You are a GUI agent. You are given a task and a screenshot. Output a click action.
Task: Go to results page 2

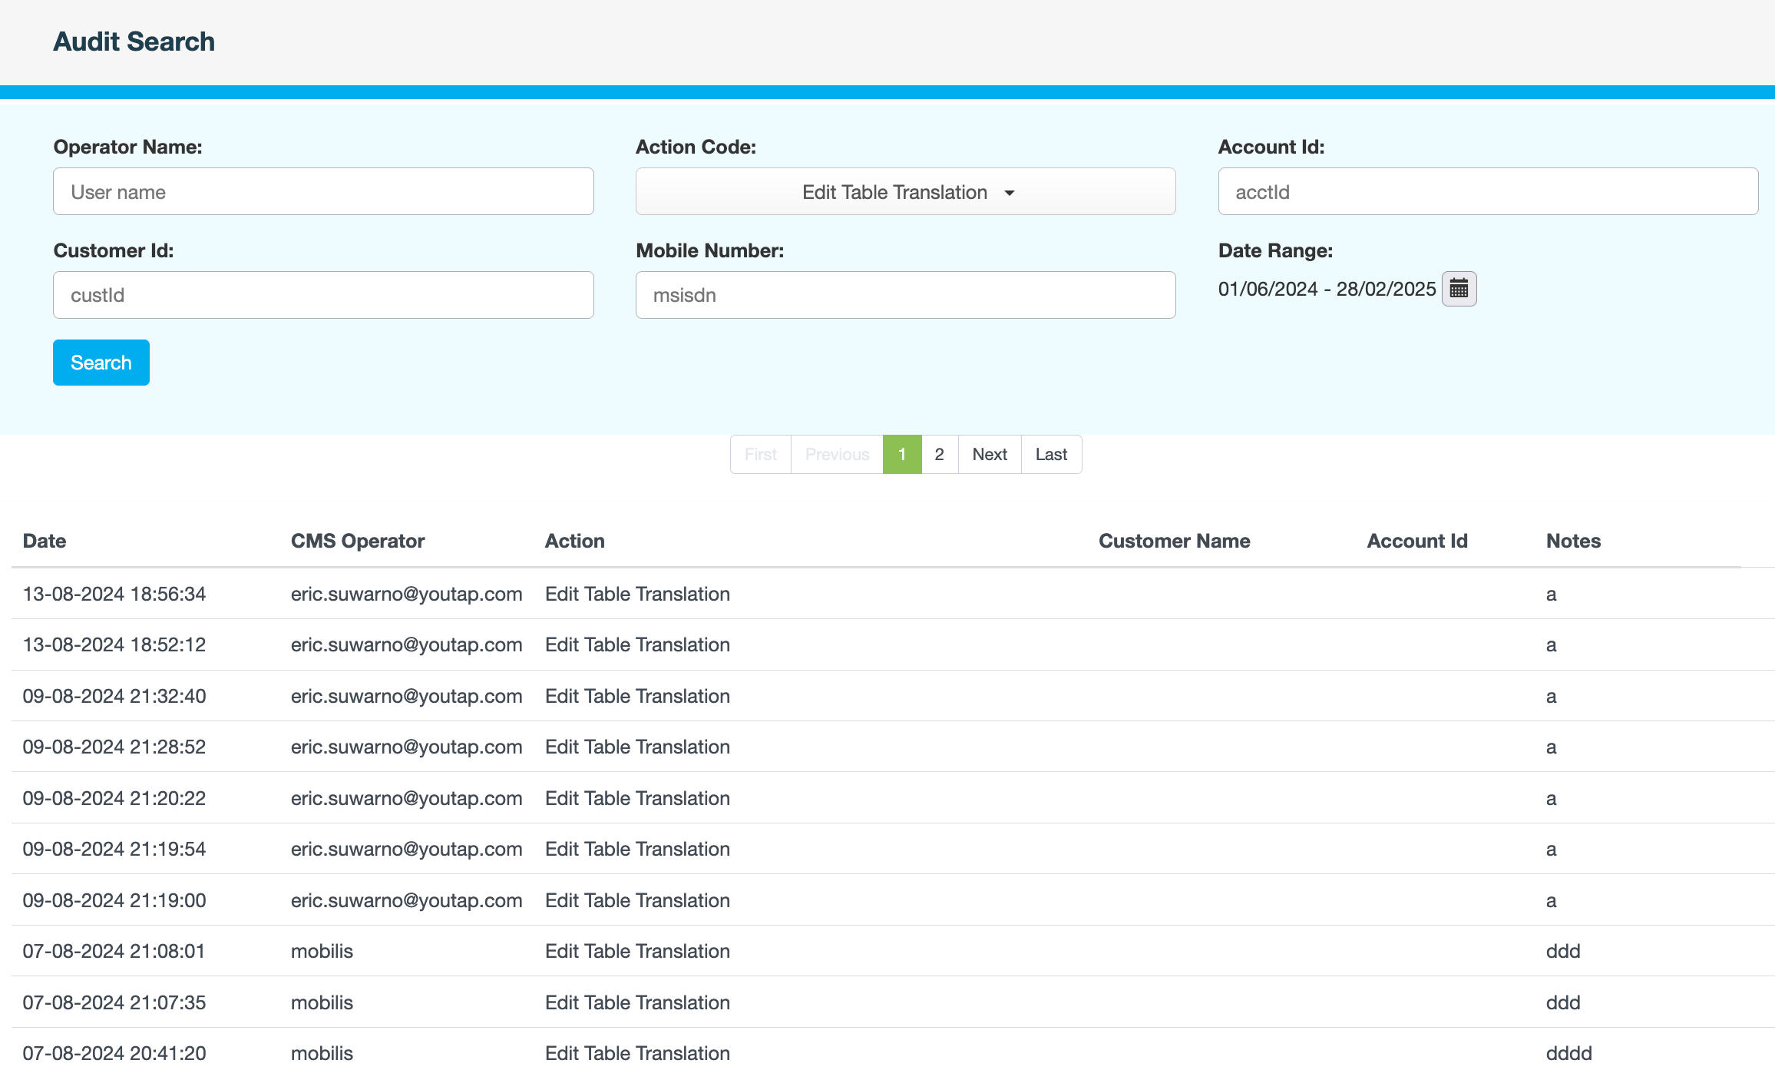[x=939, y=455]
